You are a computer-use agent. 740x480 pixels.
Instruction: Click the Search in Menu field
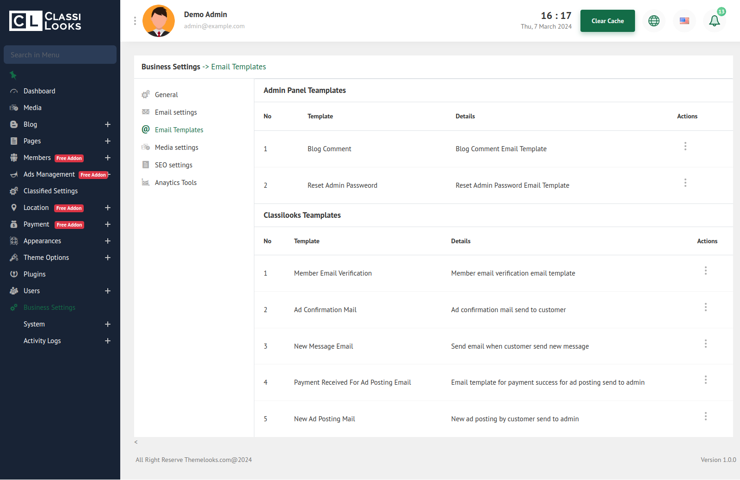click(60, 55)
